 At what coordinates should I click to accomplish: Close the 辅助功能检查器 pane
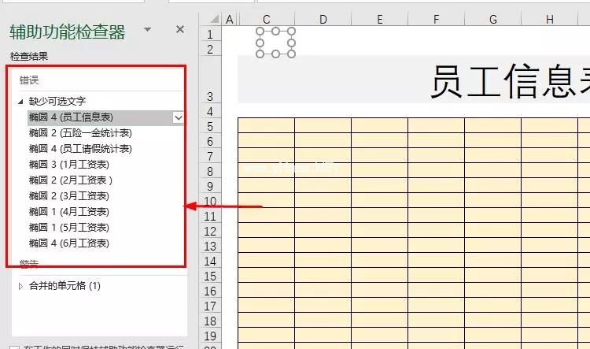point(179,30)
